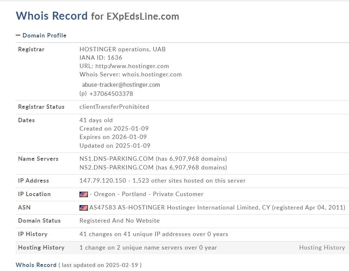
Task: Click the 'Domain Status' row label
Action: click(x=39, y=220)
